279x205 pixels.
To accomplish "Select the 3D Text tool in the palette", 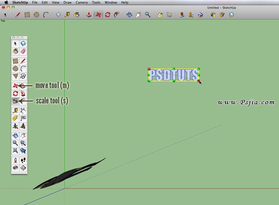I will [23, 126].
